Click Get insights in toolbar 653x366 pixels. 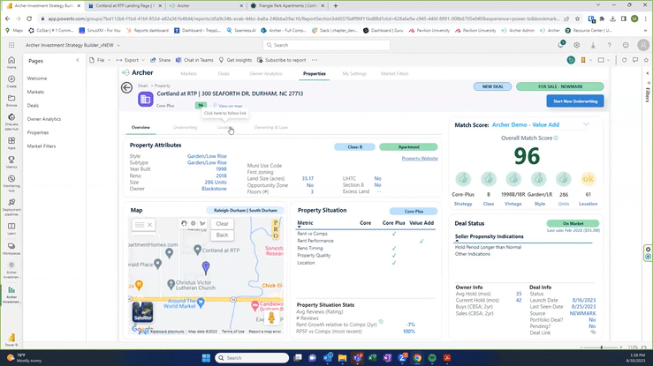[235, 60]
